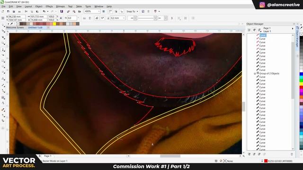Select Group of 2 Objects in Object Manager
Screen dimensions: 303x170
[269, 74]
